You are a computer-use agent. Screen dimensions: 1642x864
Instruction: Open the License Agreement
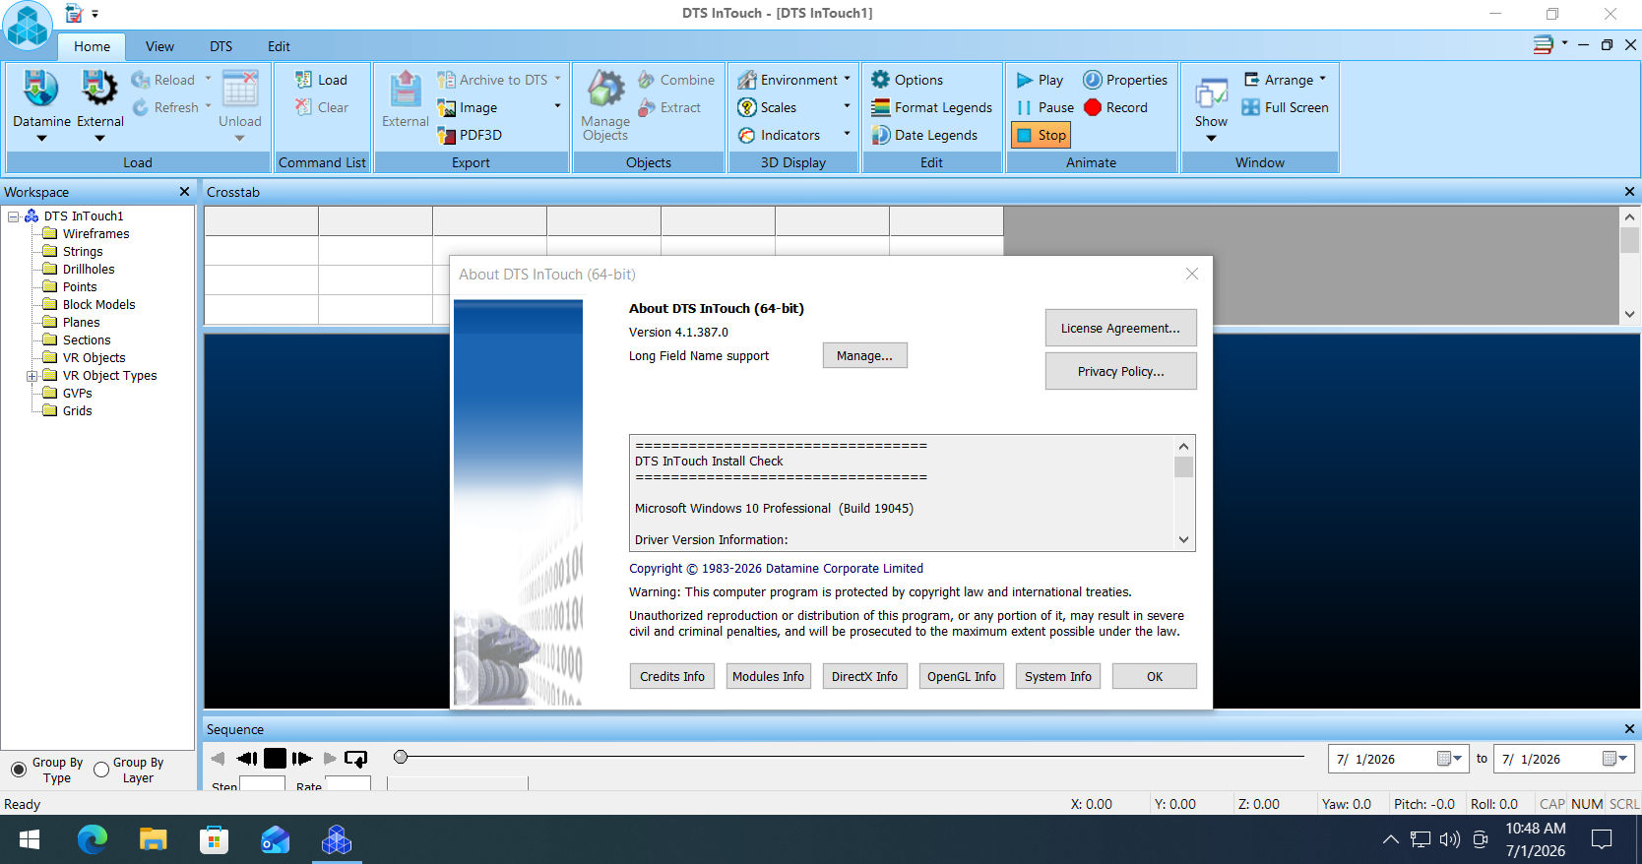tap(1120, 328)
